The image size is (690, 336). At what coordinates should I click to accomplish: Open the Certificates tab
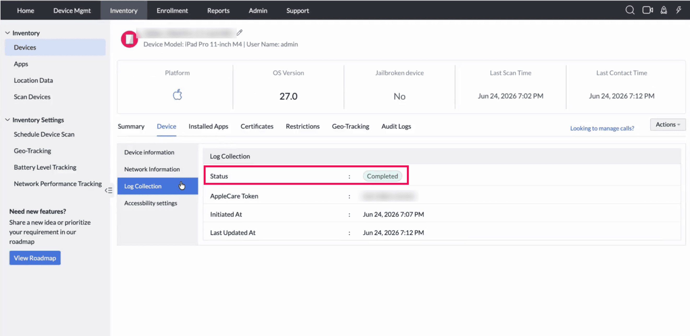(257, 126)
